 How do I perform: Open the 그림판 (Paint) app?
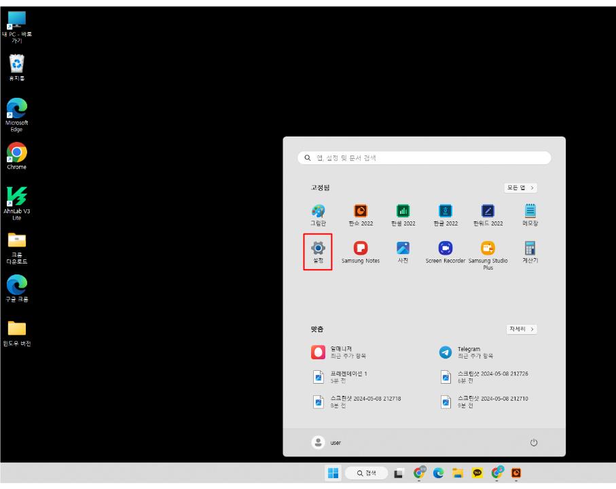coord(318,212)
